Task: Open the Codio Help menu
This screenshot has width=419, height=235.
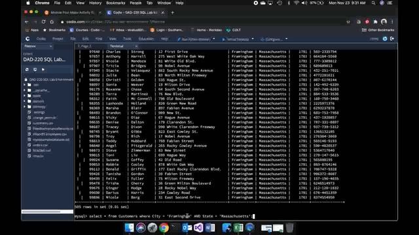Action: [164, 39]
